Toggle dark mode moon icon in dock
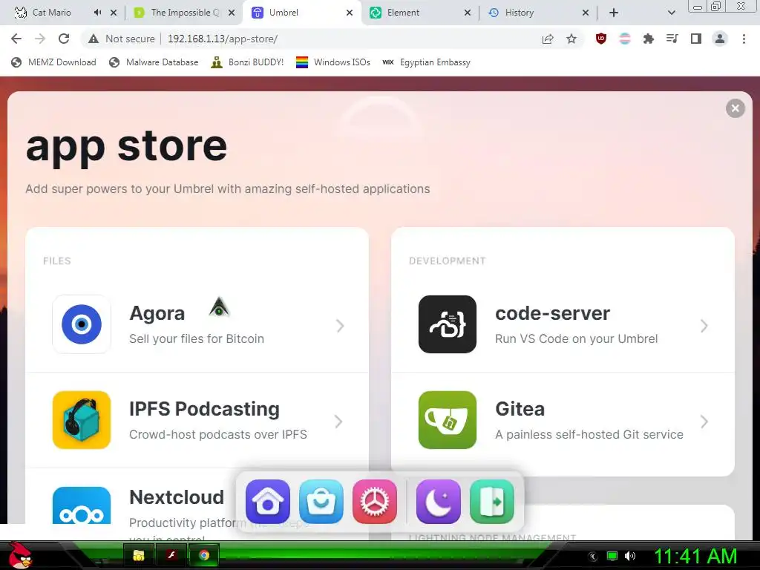 (x=438, y=502)
